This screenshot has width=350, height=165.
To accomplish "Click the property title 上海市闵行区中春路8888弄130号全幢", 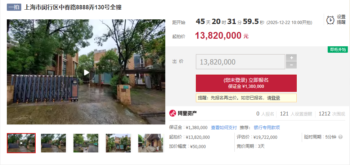I will point(73,7).
